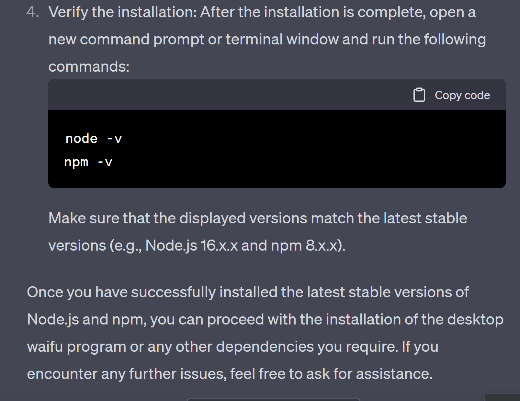Click the word 'code' in Copy code label

tap(477, 95)
